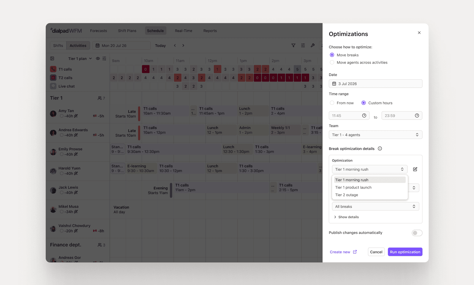Image resolution: width=474 pixels, height=285 pixels.
Task: Select the Move breaks radio option
Action: (332, 55)
